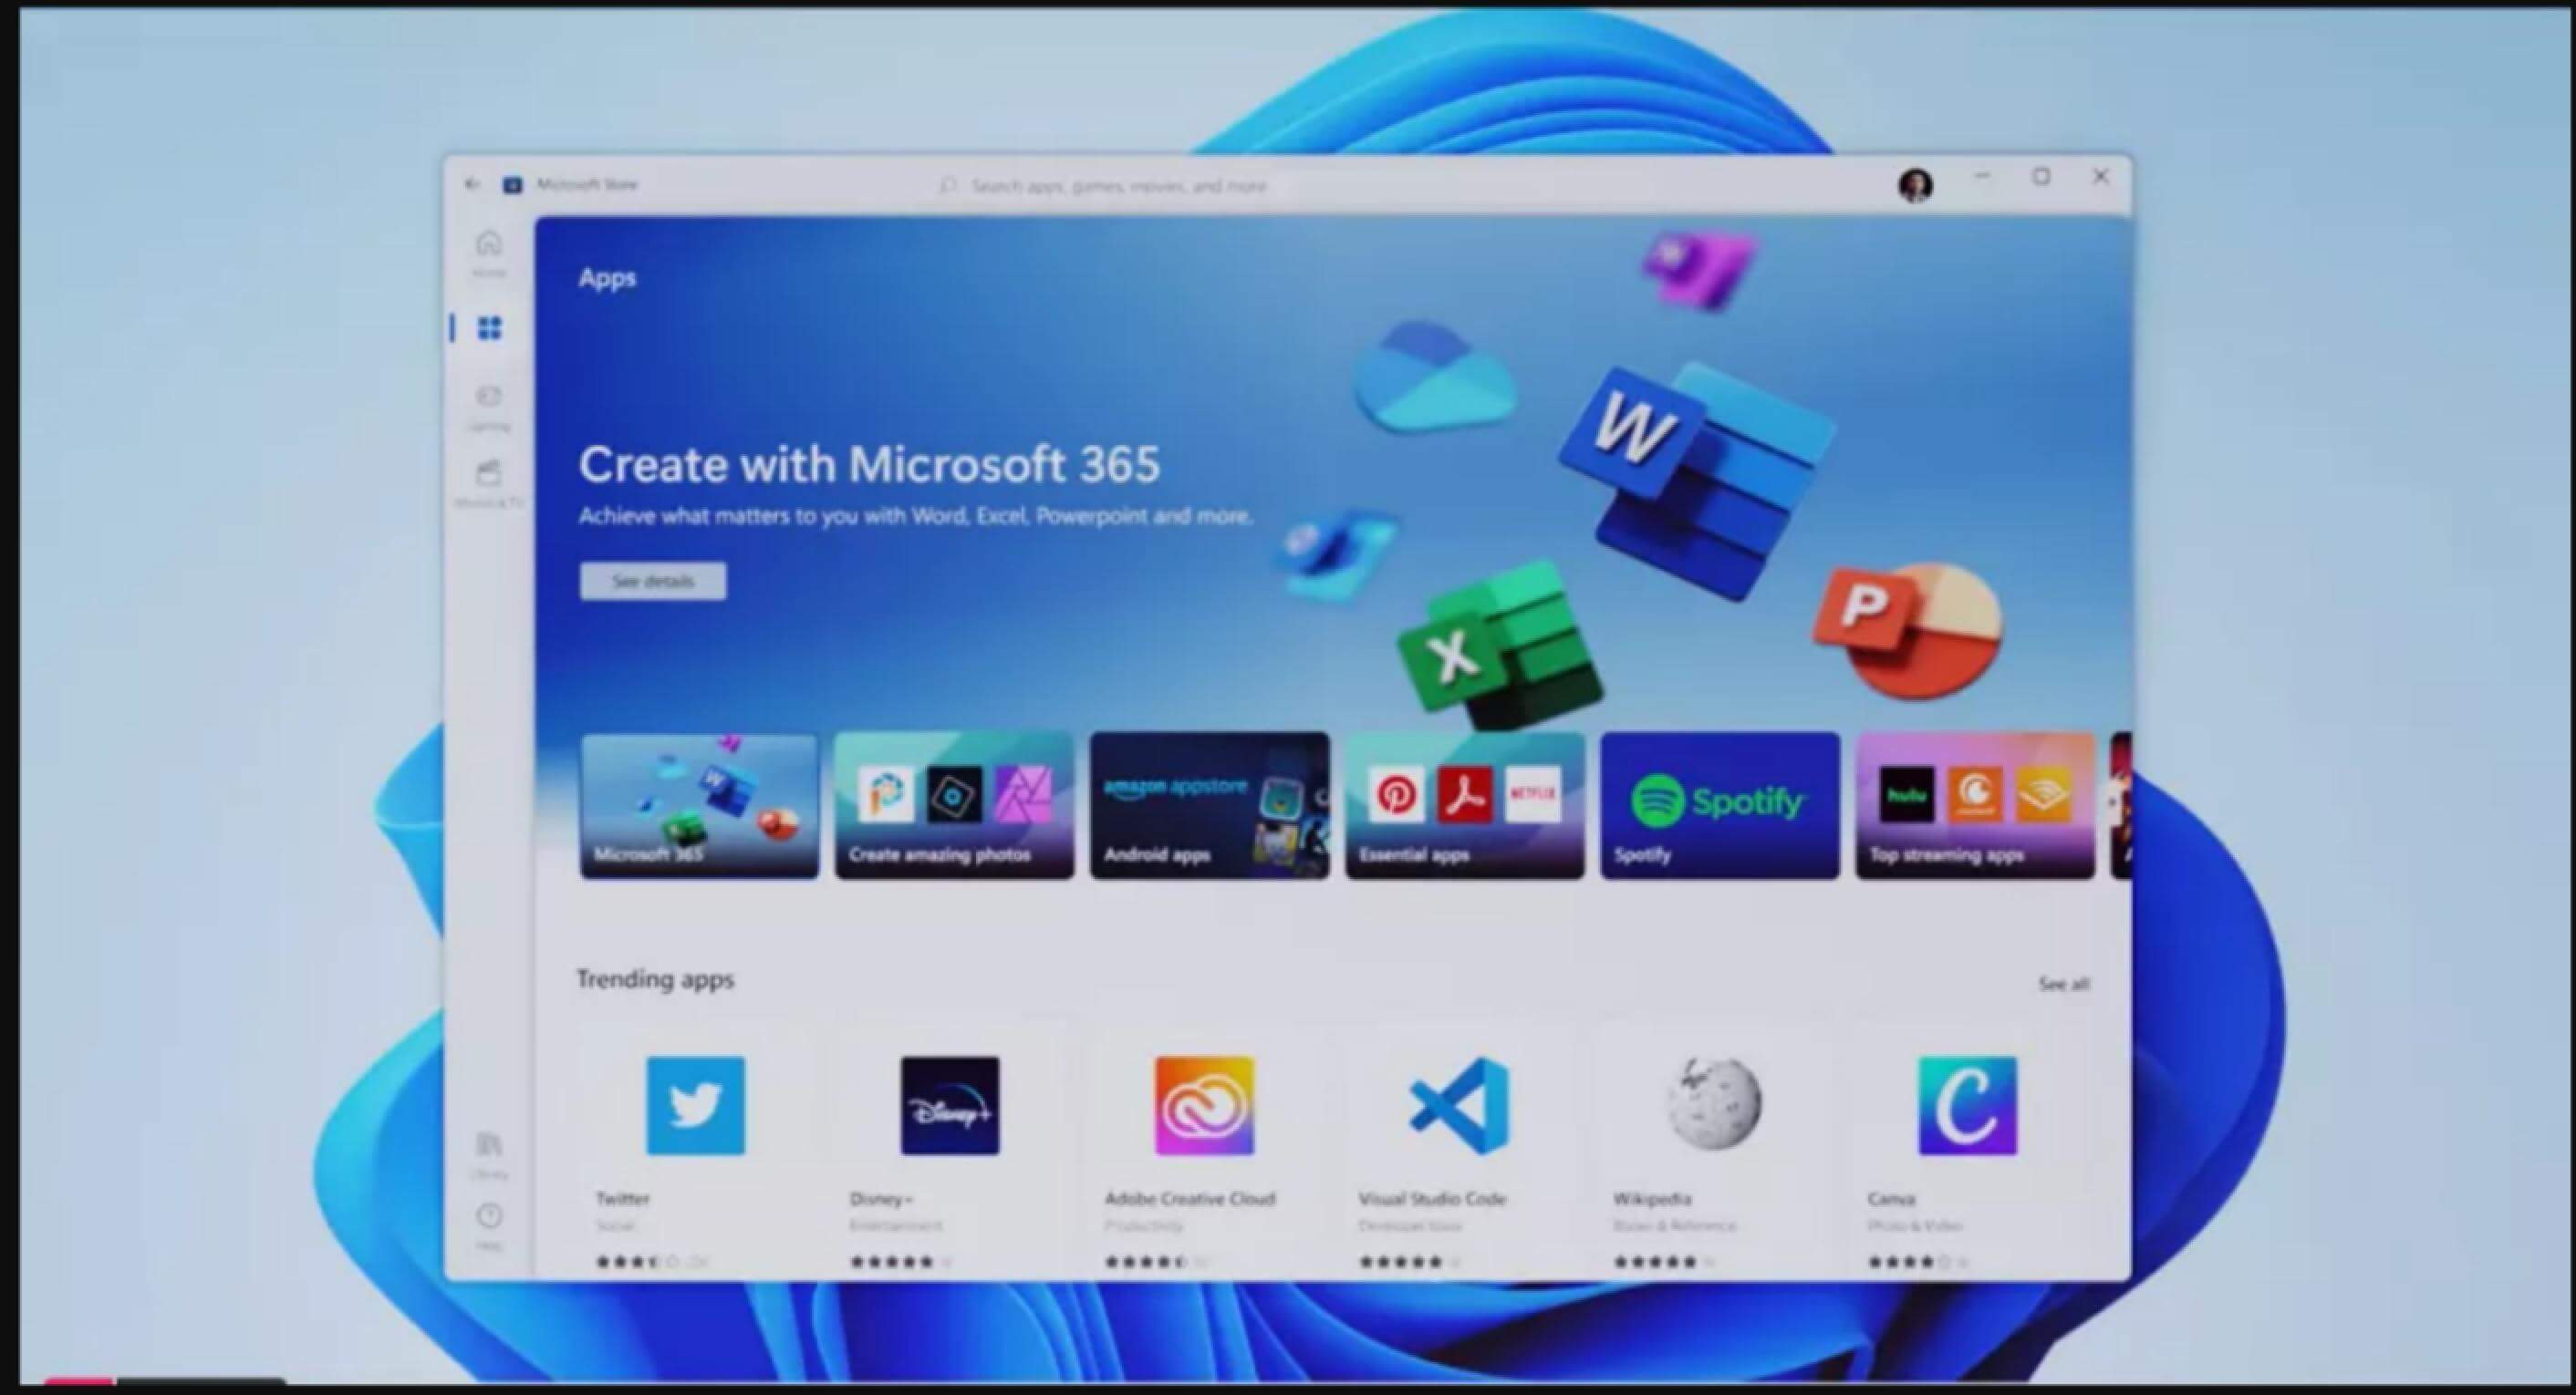Click the back arrow in the title bar
Image resolution: width=2576 pixels, height=1395 pixels.
(472, 183)
